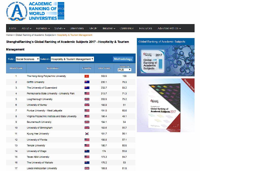Click University of Birmingham's UK flag
Screen dimensions: 256x171
87,128
